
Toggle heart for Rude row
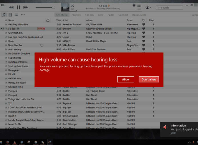coord(144,41)
